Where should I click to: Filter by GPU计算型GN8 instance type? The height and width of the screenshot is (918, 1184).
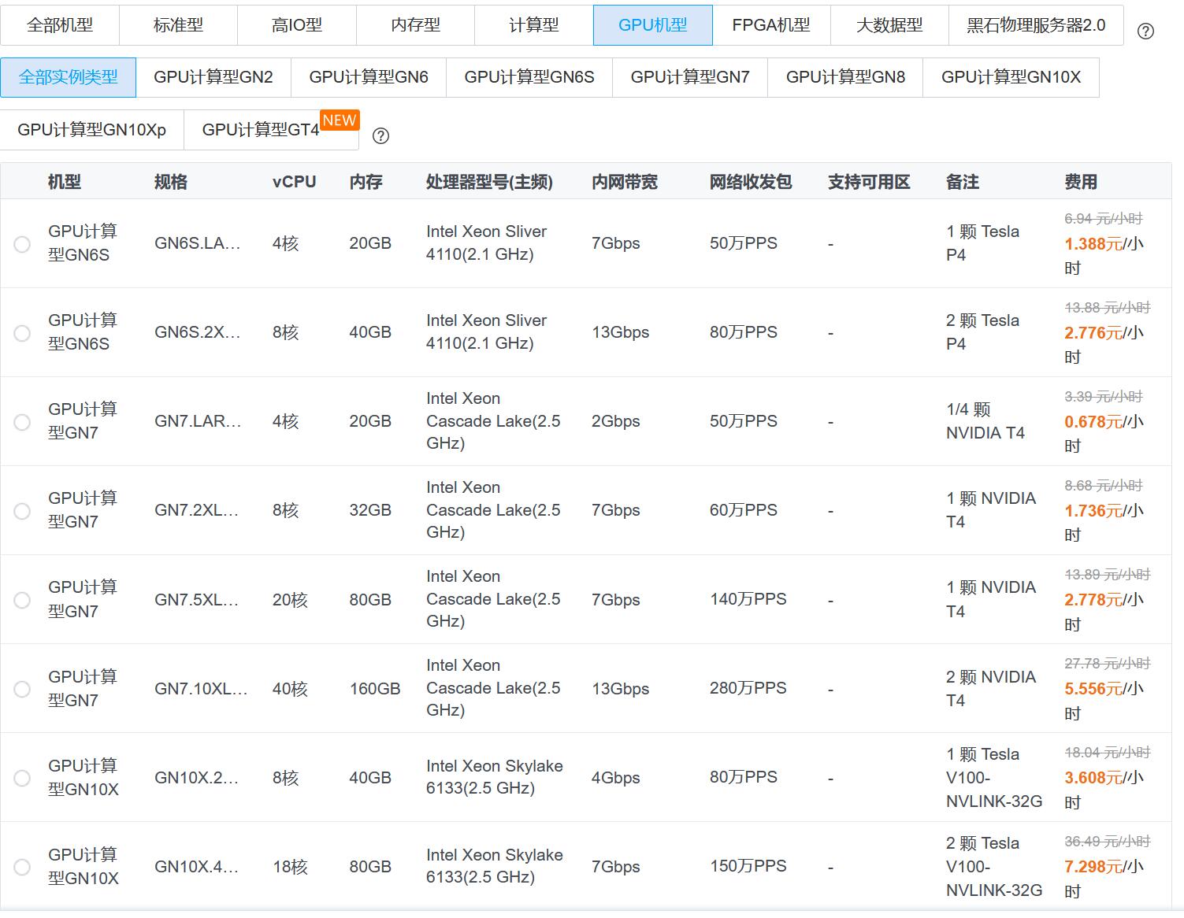[x=845, y=77]
